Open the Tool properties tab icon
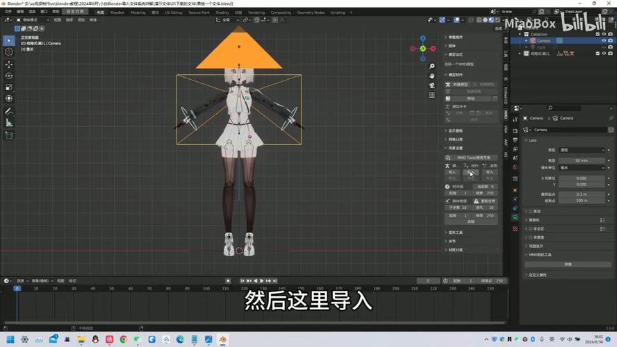This screenshot has height=347, width=617. pyautogui.click(x=515, y=119)
